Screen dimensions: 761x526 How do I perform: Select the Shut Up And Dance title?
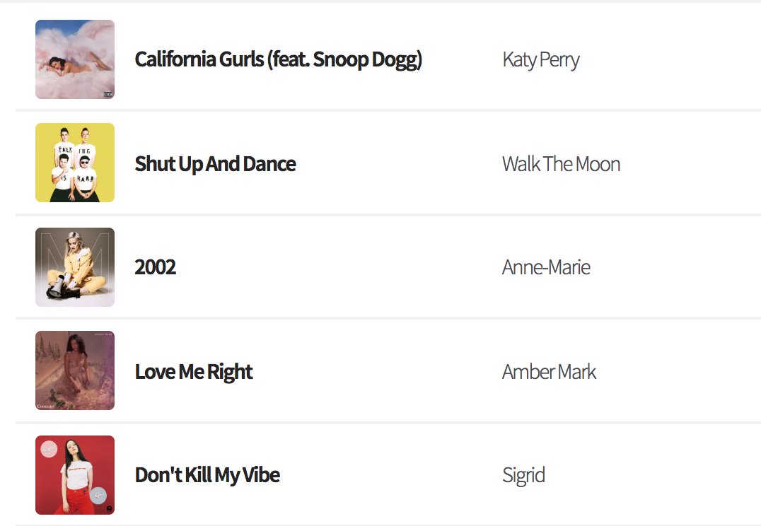pyautogui.click(x=215, y=164)
